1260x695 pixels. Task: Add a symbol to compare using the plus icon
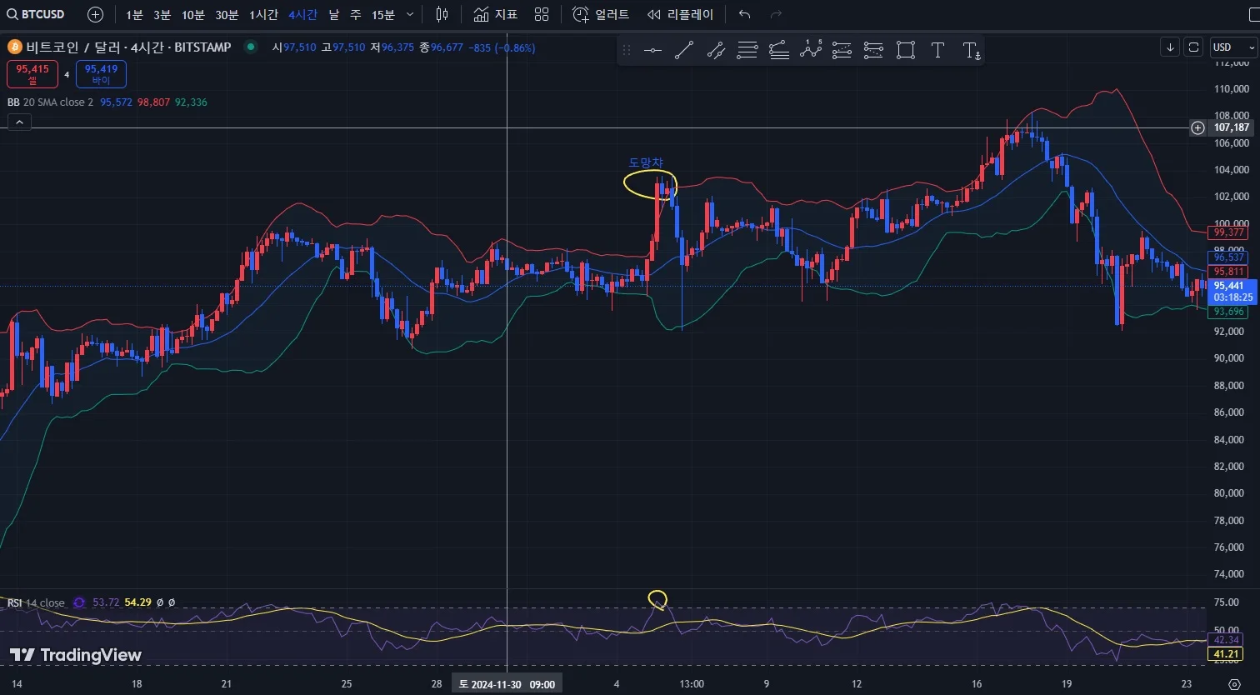[96, 14]
